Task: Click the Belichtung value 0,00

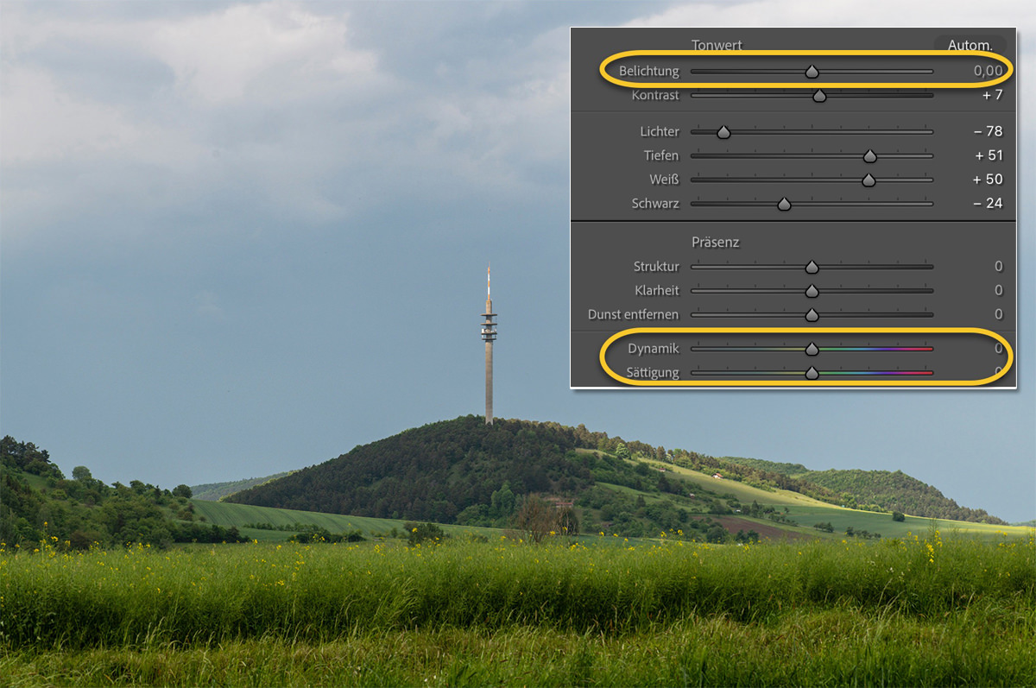Action: coord(988,71)
